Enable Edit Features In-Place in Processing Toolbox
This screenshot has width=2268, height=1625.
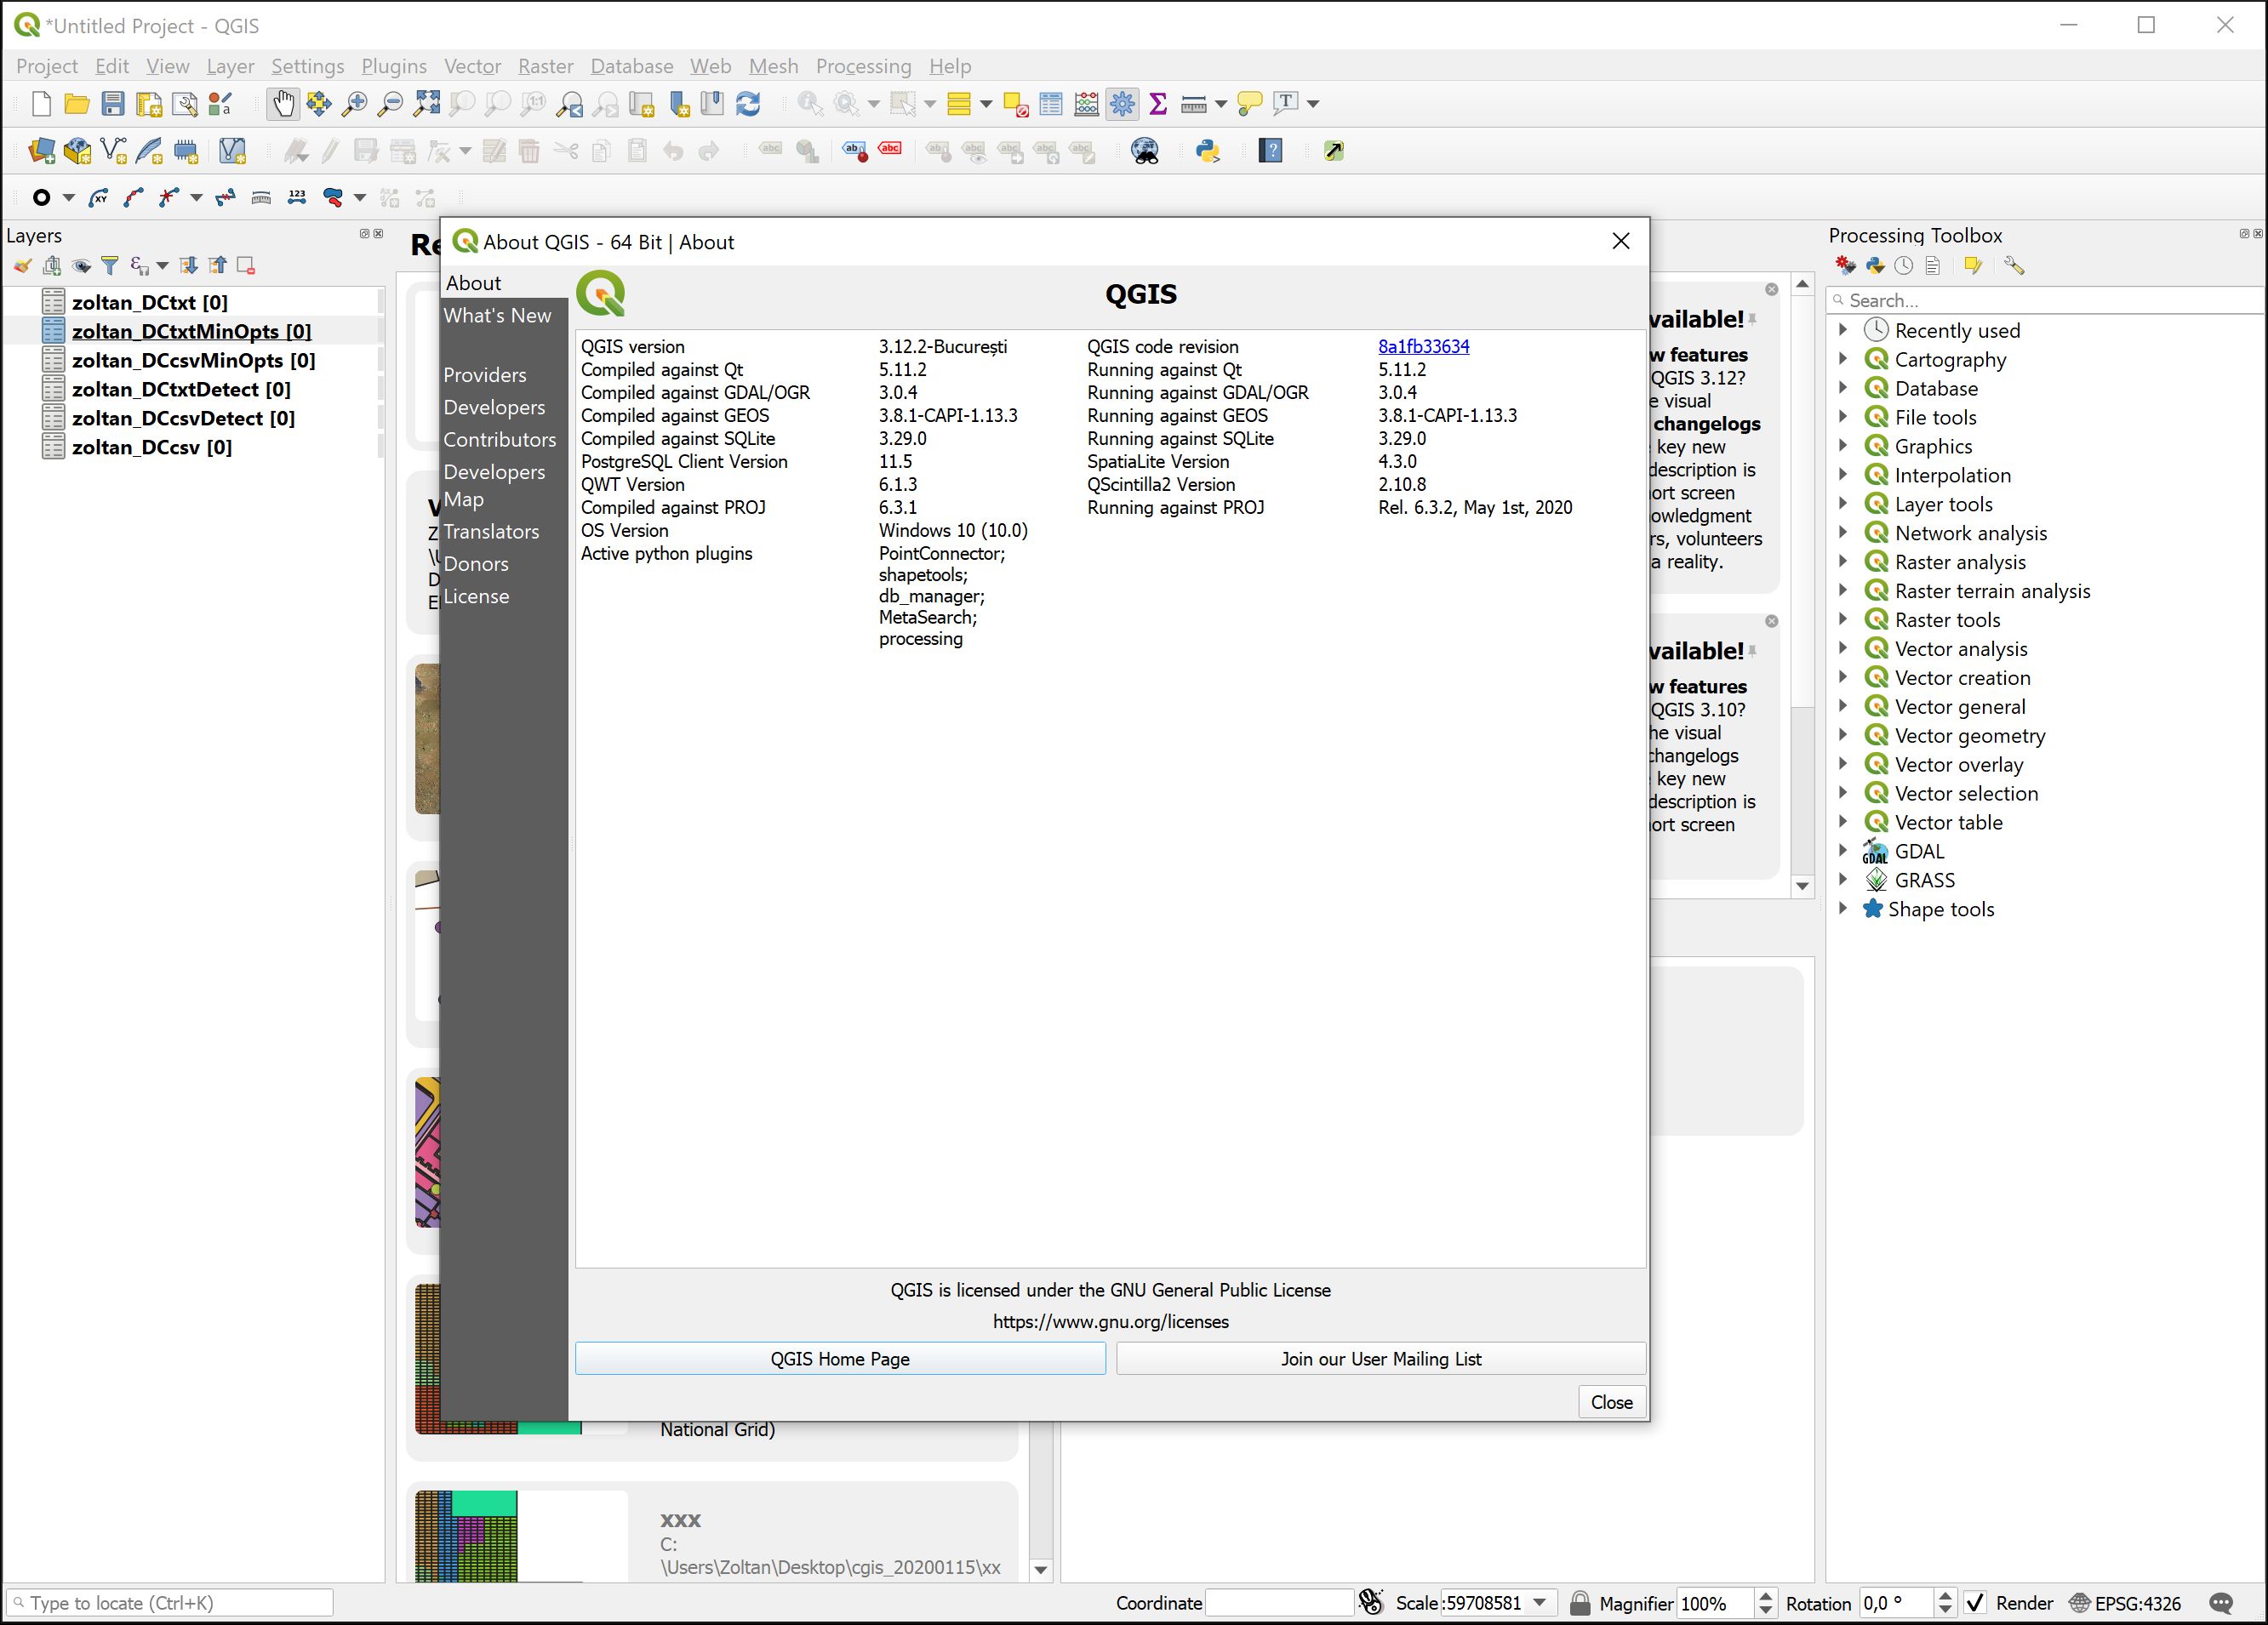pyautogui.click(x=1973, y=265)
